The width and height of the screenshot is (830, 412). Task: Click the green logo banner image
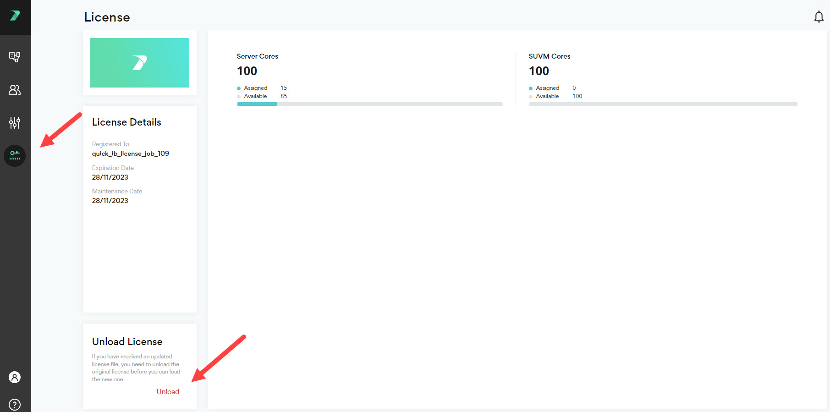pyautogui.click(x=140, y=63)
